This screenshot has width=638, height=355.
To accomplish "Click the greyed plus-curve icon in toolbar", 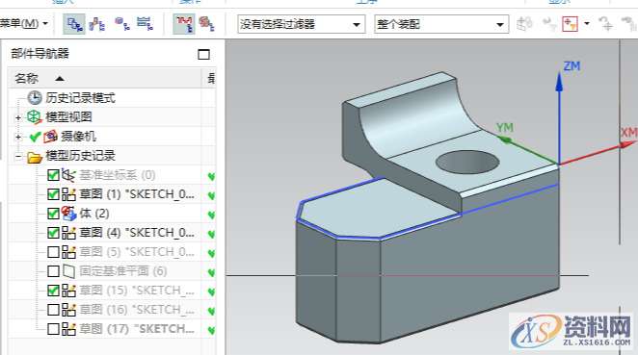I will tap(605, 24).
